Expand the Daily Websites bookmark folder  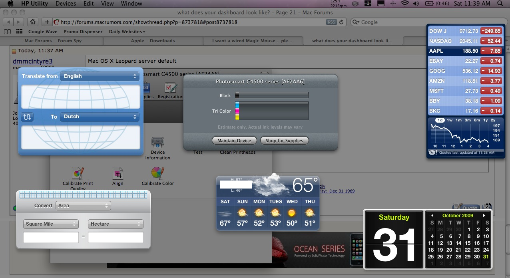[x=127, y=32]
